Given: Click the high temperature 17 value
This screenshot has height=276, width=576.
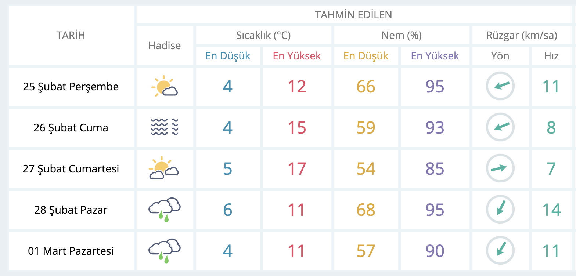Looking at the screenshot, I should coord(297,169).
